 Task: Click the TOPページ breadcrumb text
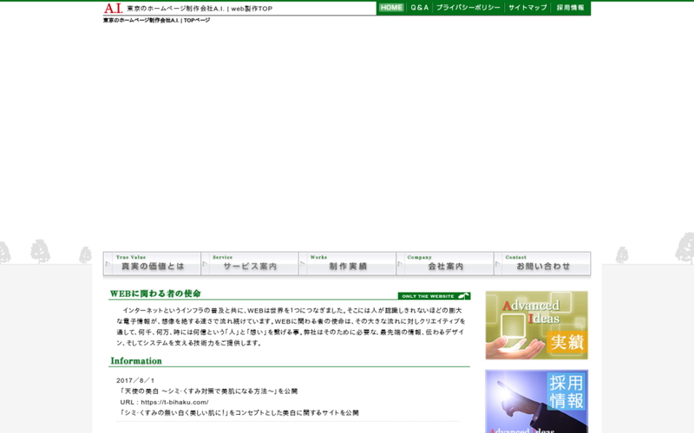point(197,20)
